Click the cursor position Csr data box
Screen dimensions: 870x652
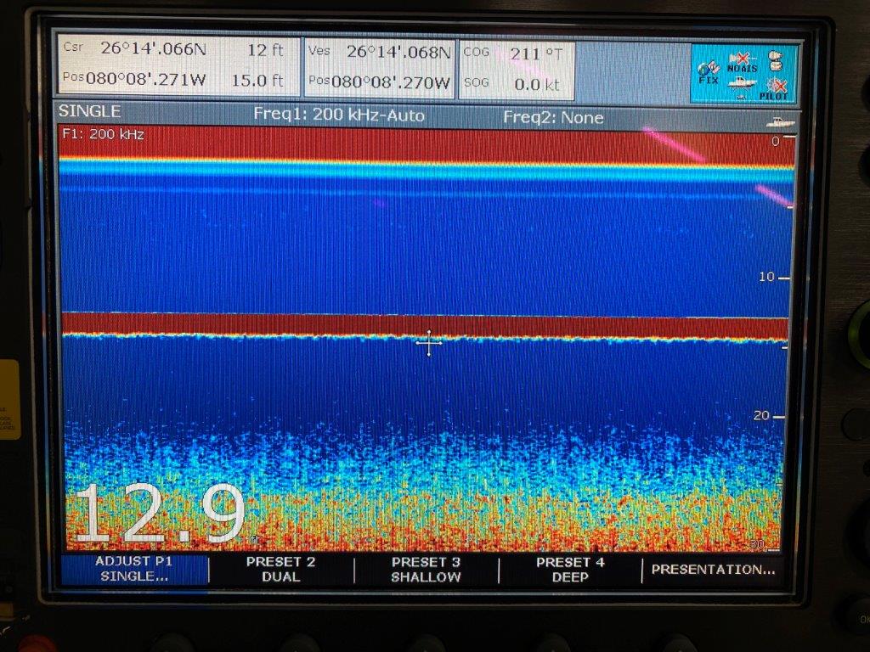[x=178, y=65]
